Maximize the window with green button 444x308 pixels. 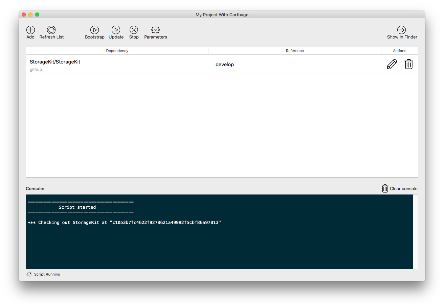tap(37, 15)
